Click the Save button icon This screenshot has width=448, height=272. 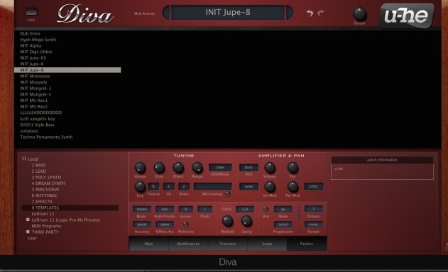[31, 12]
